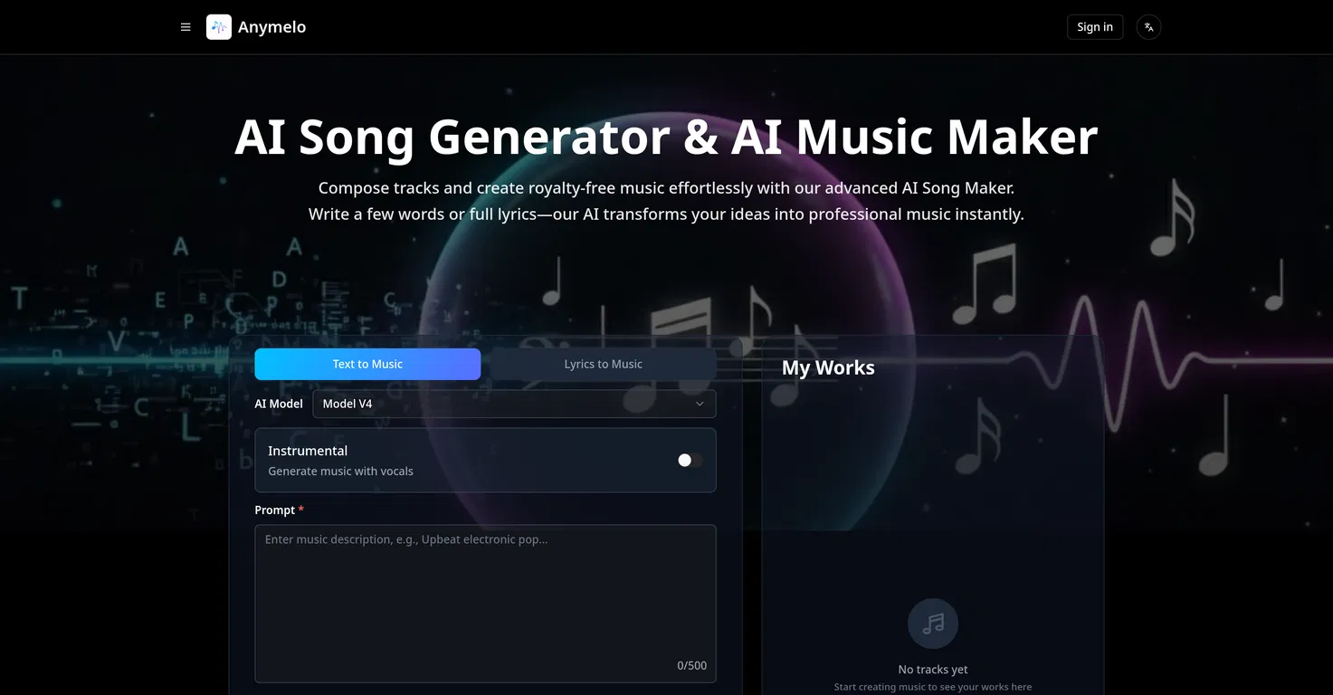Click the Anymelo waveform logo icon
The width and height of the screenshot is (1333, 695).
click(x=219, y=27)
